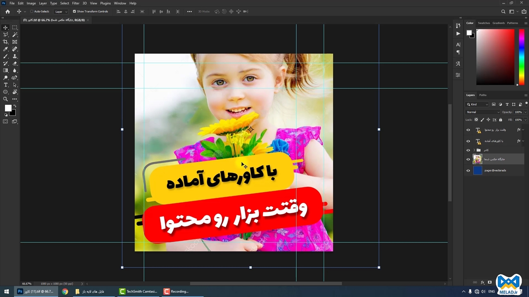This screenshot has height=297, width=529.
Task: Open the Auto-Select Layer dropdown
Action: (61, 12)
